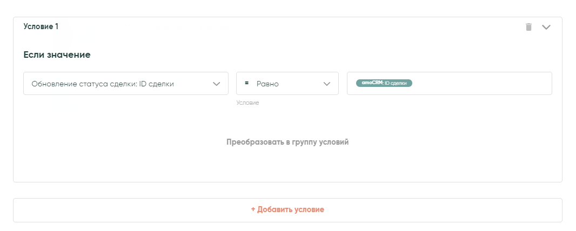The image size is (576, 231).
Task: Click the equals sign icon beside Равно
Action: pyautogui.click(x=246, y=83)
